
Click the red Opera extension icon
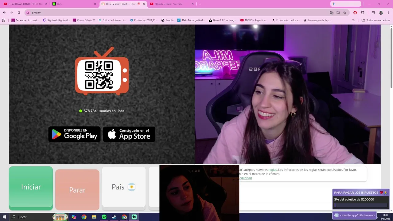(x=355, y=13)
